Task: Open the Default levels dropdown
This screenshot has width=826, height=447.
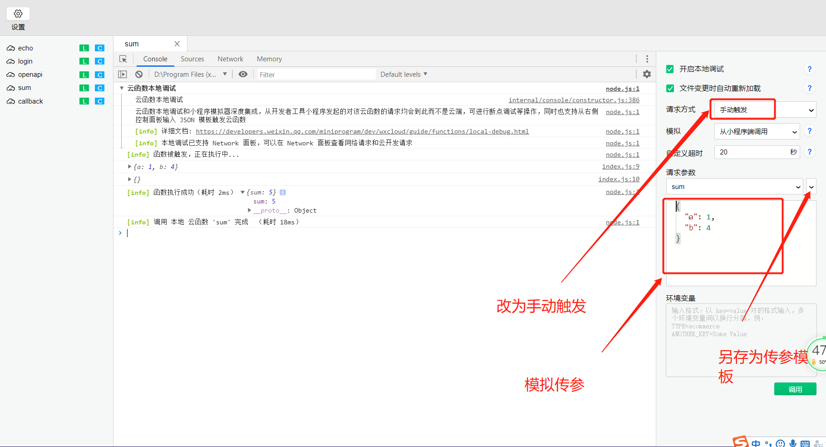Action: pyautogui.click(x=403, y=74)
